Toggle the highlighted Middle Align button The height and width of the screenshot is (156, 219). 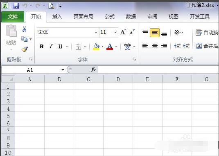click(155, 33)
